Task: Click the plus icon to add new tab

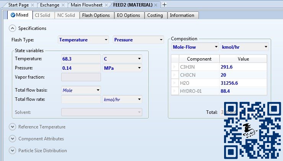Action: point(164,5)
